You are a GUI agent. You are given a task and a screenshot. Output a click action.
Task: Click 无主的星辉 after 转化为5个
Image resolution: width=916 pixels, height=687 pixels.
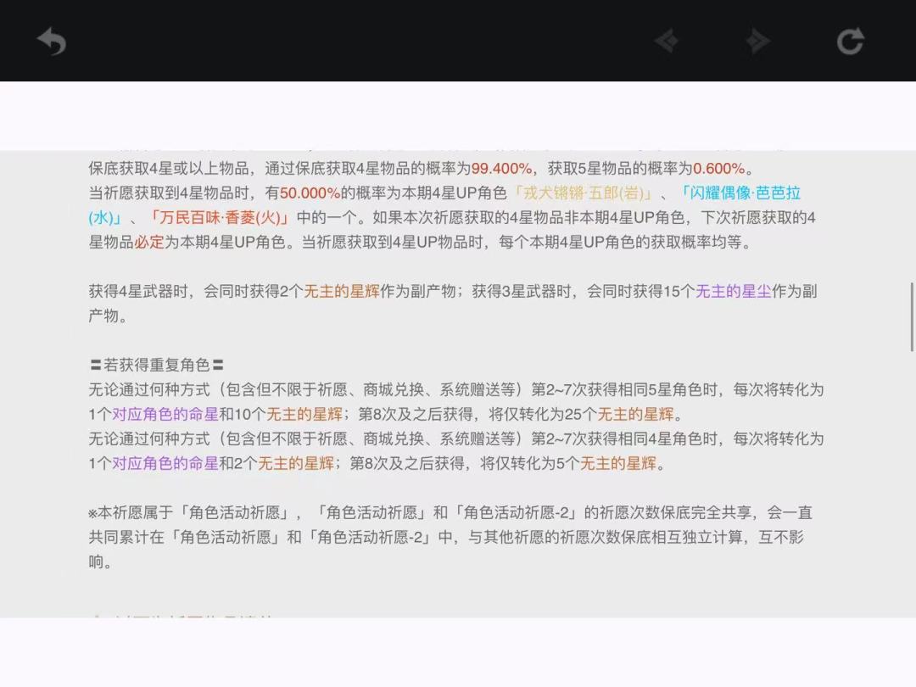[x=618, y=463]
